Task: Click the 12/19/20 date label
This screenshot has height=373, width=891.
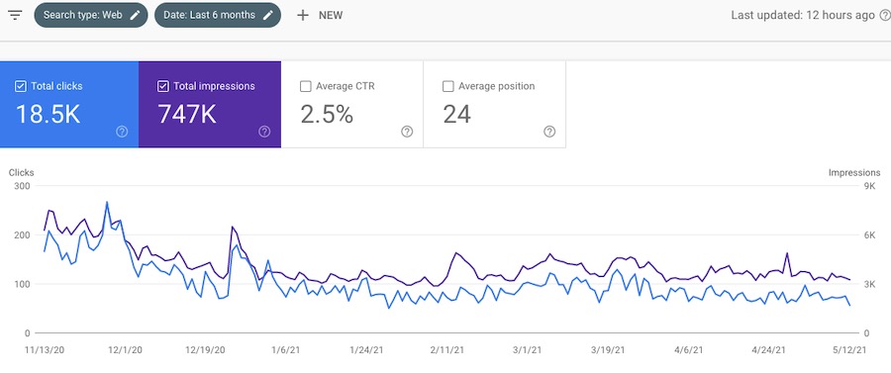Action: pyautogui.click(x=206, y=350)
